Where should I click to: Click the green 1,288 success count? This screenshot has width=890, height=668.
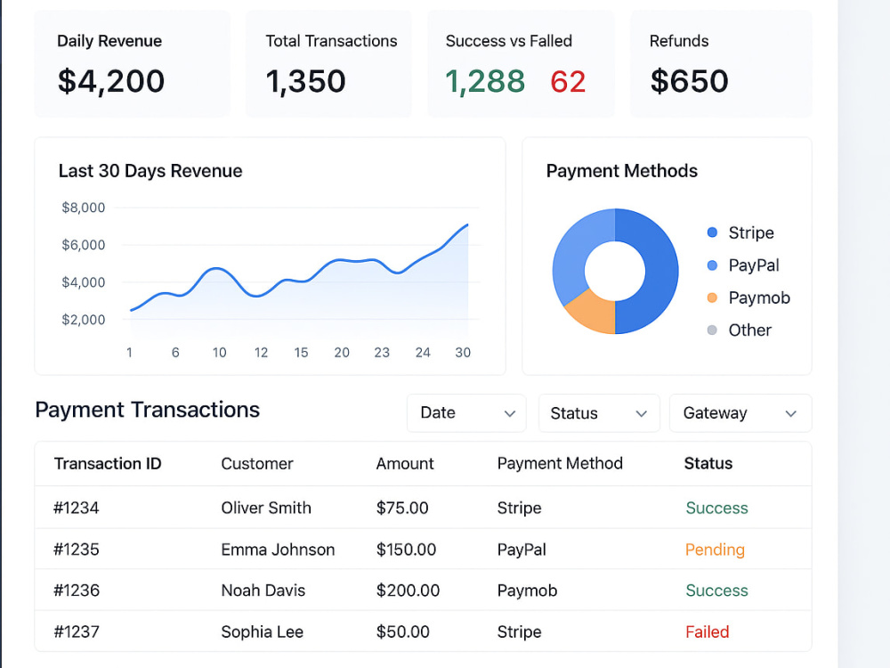click(485, 81)
